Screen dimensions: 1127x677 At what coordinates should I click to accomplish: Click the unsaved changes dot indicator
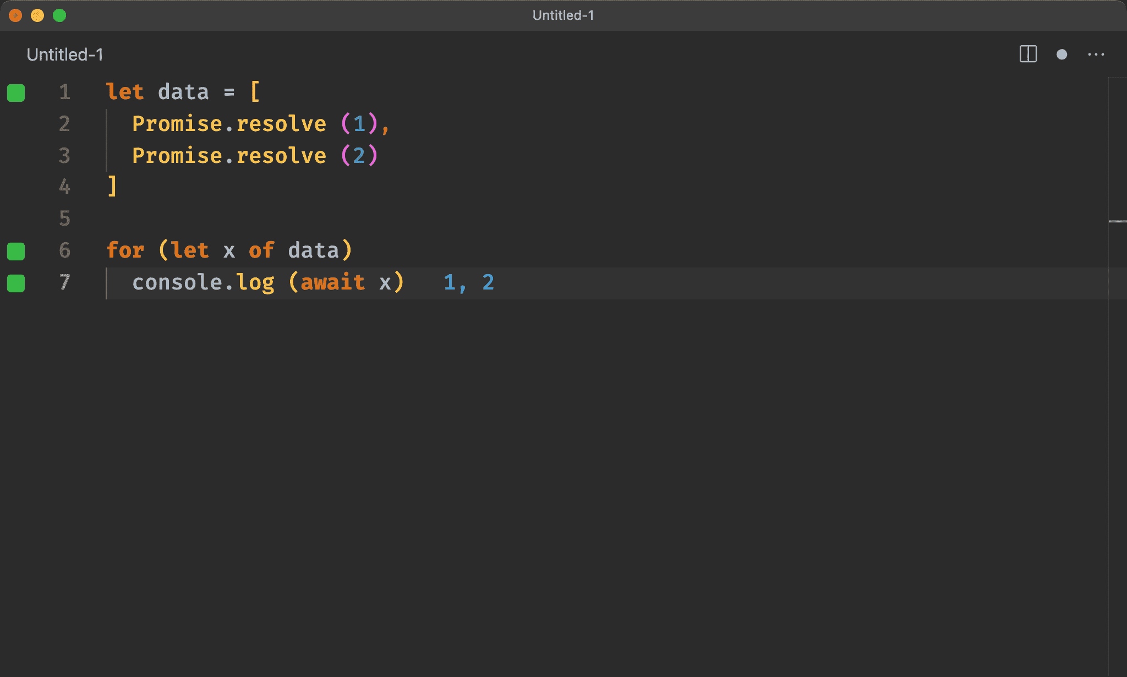(x=1062, y=54)
